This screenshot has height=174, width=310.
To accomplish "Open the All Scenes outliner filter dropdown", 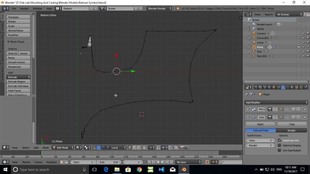I will 289,14.
